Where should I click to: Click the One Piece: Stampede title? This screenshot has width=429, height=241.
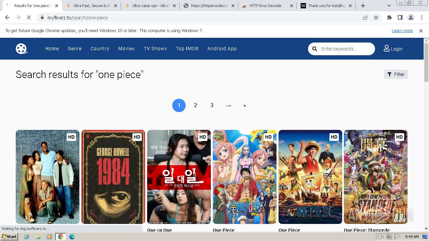tap(367, 230)
